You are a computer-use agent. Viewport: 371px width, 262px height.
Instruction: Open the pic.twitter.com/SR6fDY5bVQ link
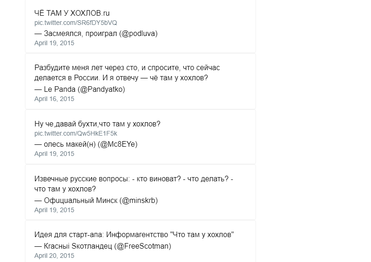(76, 23)
